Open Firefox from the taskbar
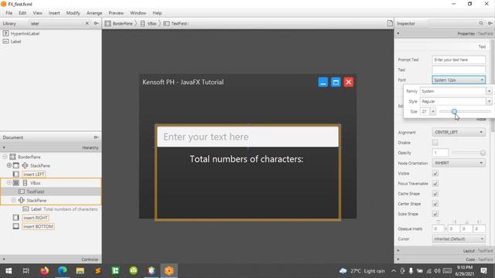This screenshot has height=278, width=495. [x=45, y=270]
